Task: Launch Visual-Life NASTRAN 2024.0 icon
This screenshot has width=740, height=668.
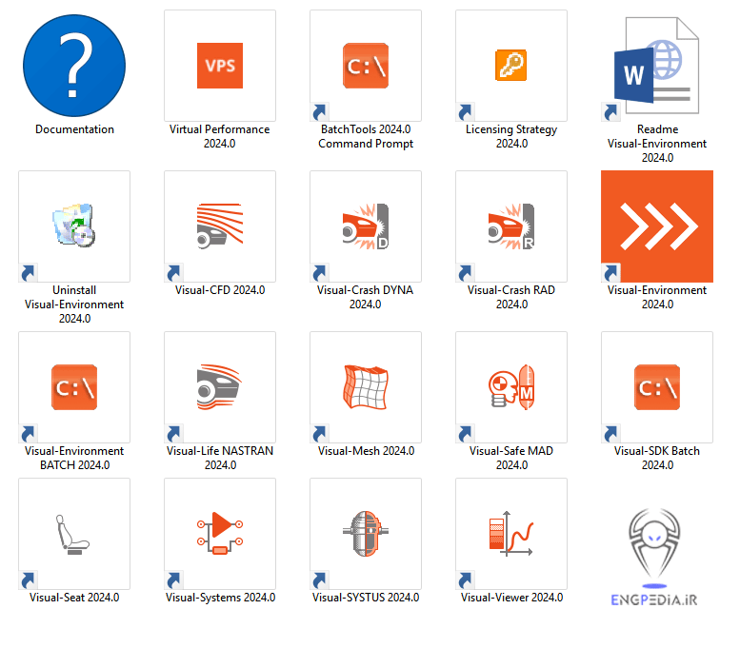Action: pos(220,387)
